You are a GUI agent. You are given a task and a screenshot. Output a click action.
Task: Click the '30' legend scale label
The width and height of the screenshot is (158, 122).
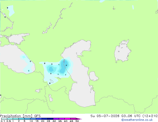pos(54,121)
